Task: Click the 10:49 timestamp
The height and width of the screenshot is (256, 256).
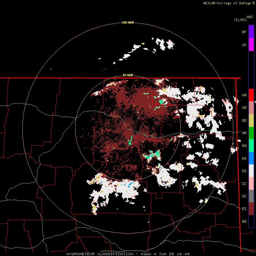Action: point(183,254)
